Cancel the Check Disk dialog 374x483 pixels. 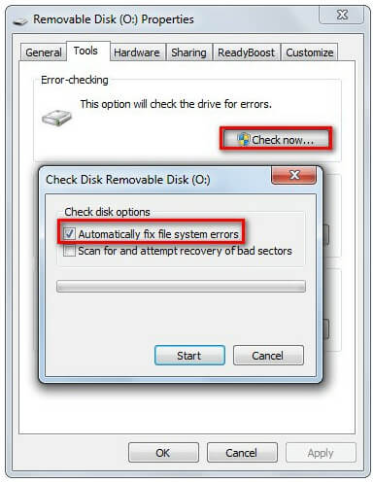268,356
